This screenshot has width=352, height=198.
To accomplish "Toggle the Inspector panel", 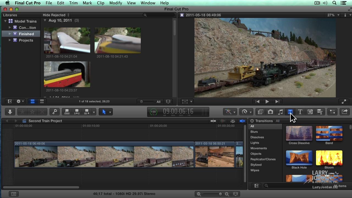I will pos(332,112).
